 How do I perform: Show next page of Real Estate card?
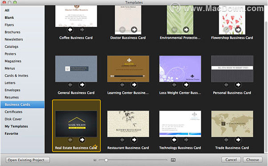(x=82, y=140)
